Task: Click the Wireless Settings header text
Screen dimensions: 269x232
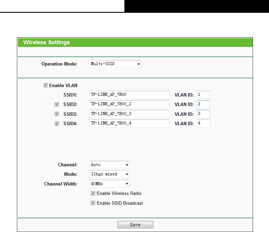Action: point(47,42)
